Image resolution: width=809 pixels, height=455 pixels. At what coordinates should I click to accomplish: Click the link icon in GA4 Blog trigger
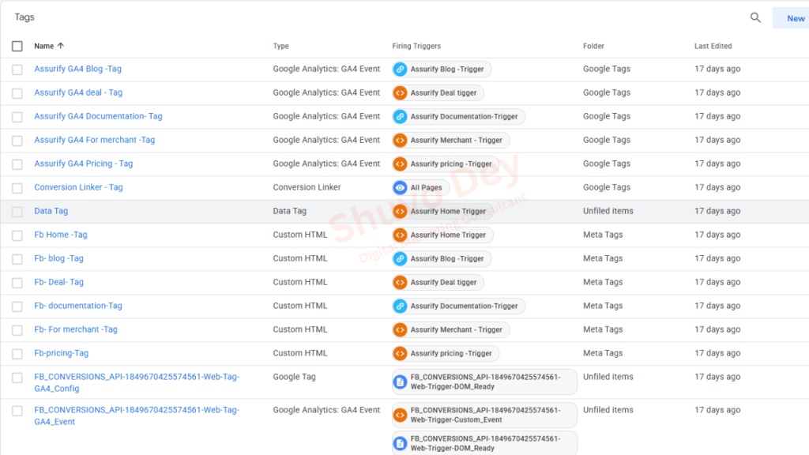coord(400,70)
